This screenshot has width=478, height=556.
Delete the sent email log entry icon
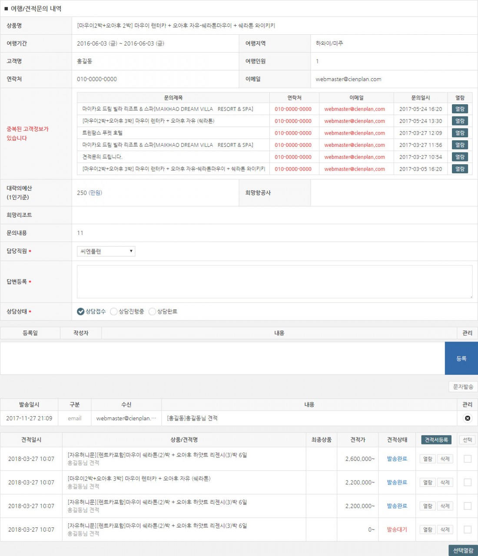pos(468,418)
